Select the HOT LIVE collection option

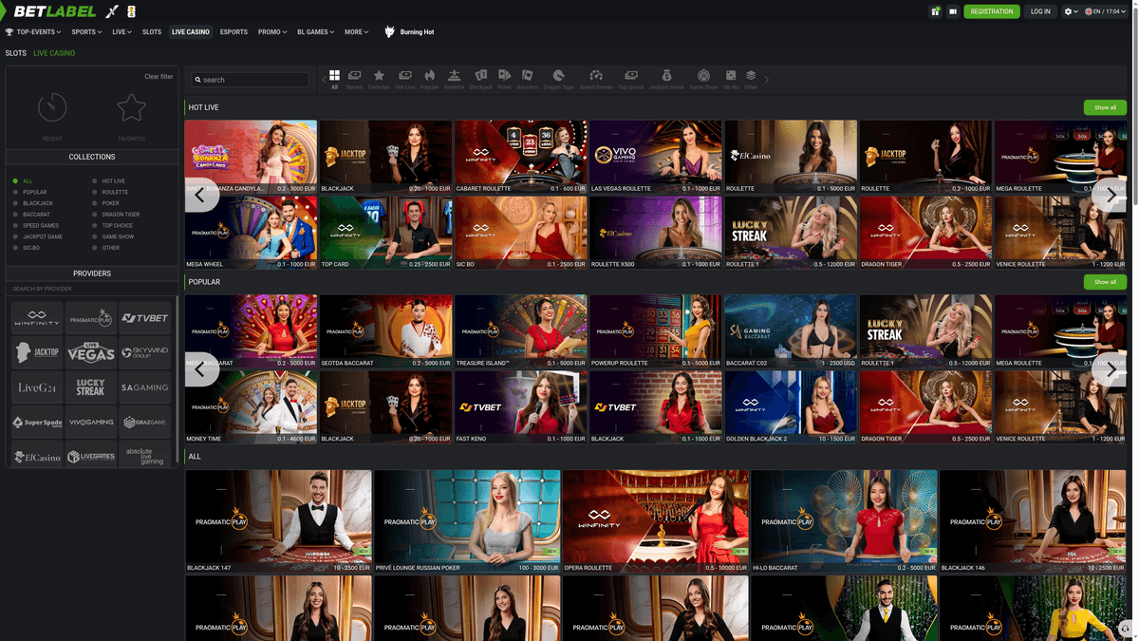pos(108,180)
